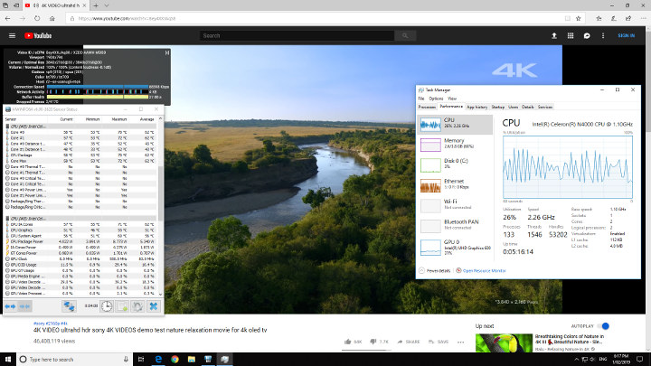Open Task Manager Options menu
The image size is (651, 366).
click(436, 99)
